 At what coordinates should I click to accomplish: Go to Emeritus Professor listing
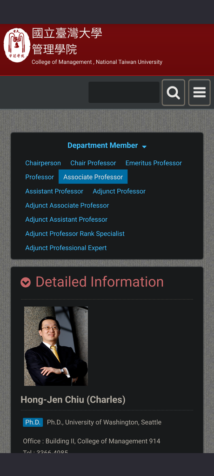click(x=154, y=163)
